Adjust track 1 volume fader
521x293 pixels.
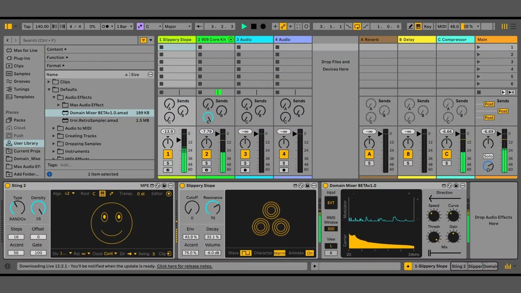click(x=178, y=140)
